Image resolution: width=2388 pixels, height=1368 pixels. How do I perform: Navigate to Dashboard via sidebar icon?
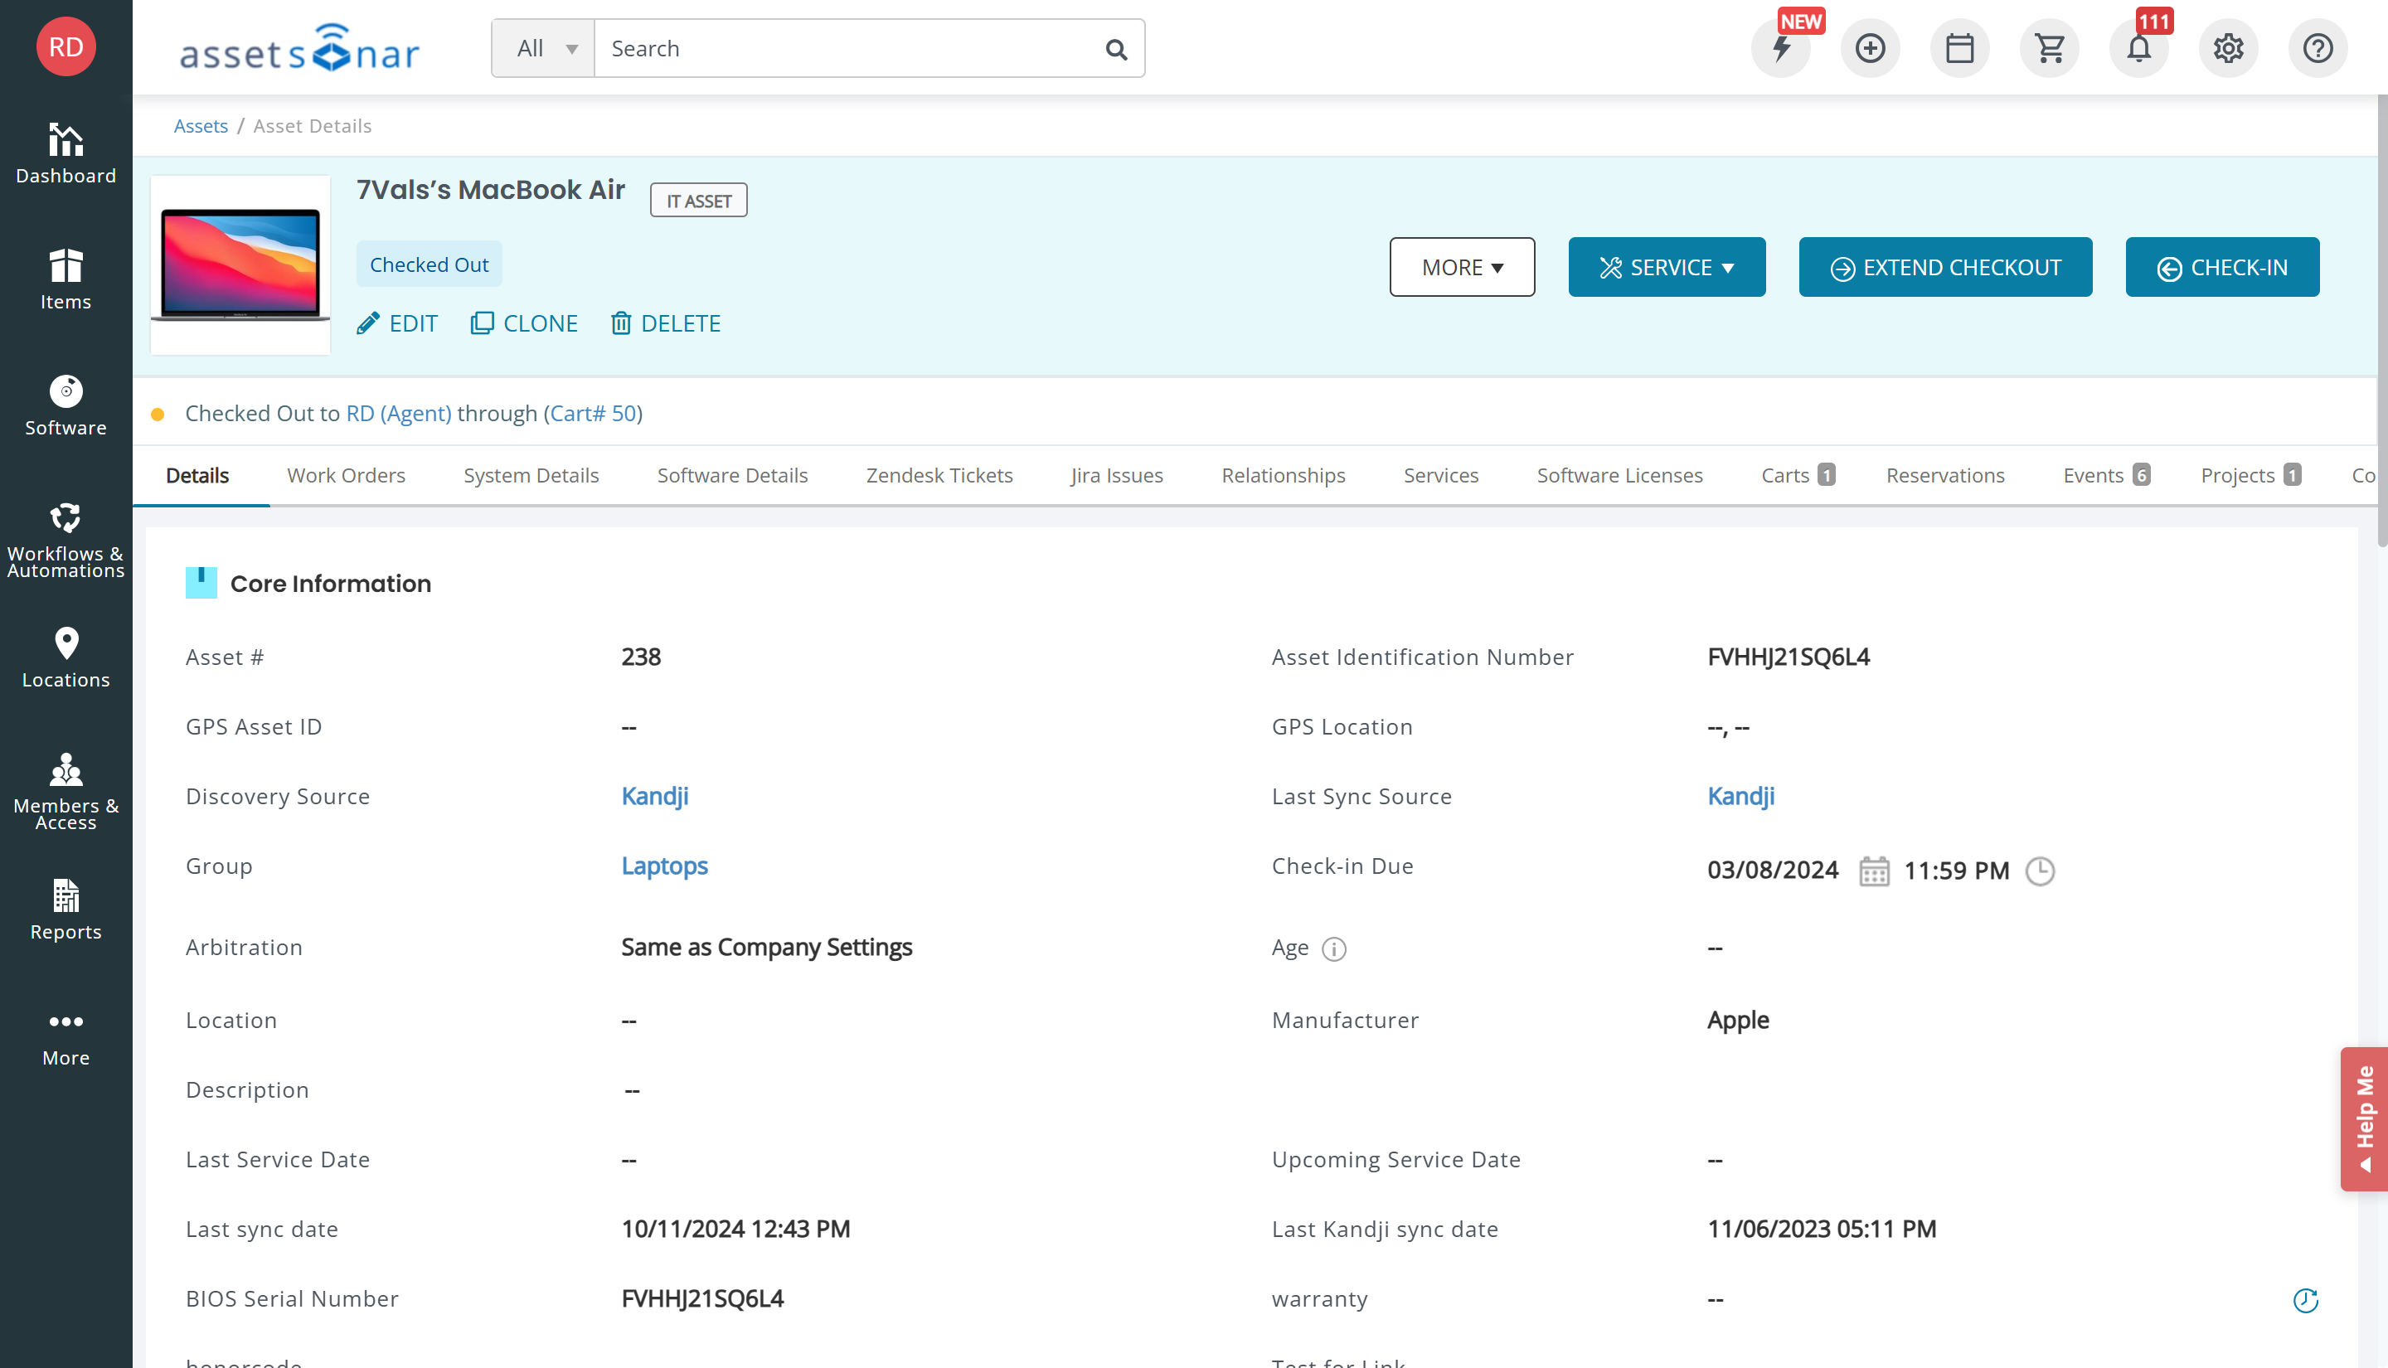(x=66, y=150)
